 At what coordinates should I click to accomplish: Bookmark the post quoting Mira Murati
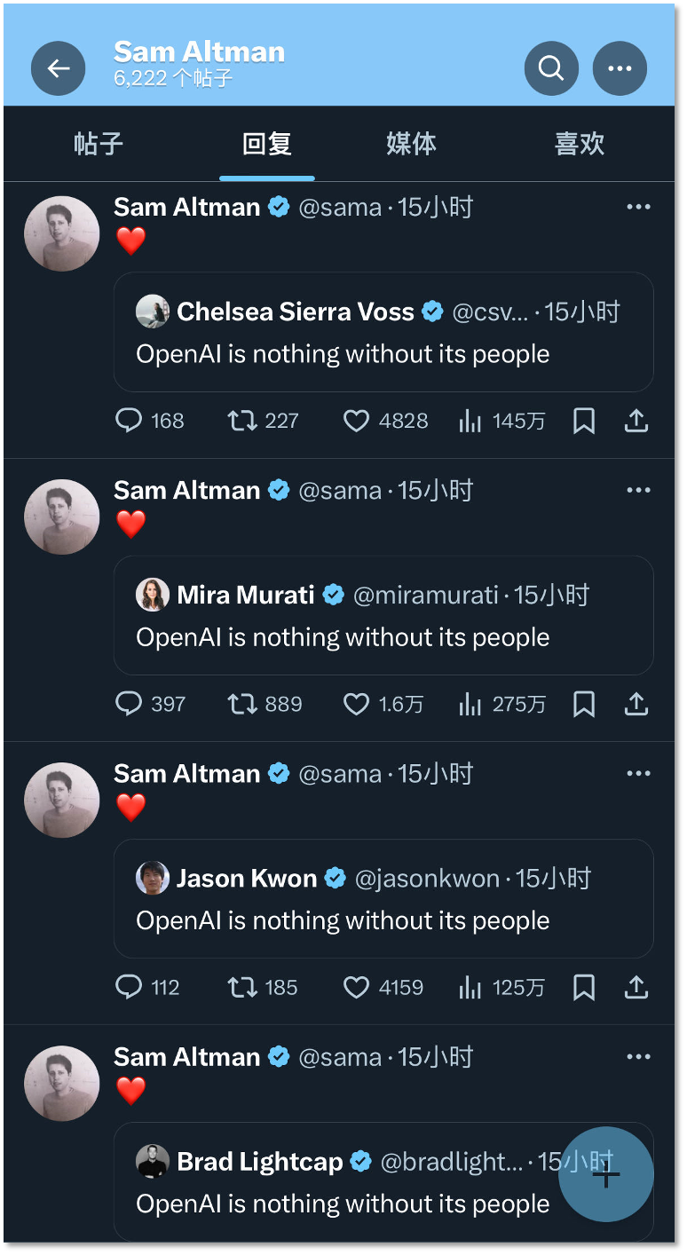584,704
